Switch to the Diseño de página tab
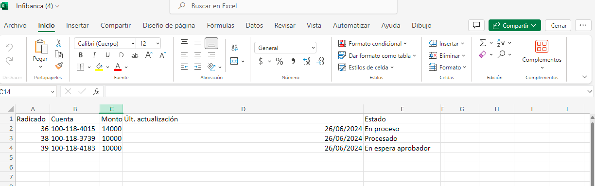The width and height of the screenshot is (595, 186). pyautogui.click(x=169, y=25)
